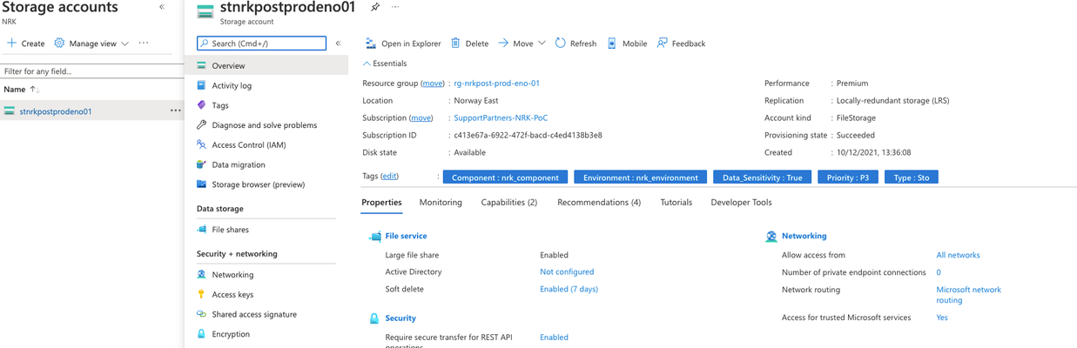Screen dimensions: 1077x348
Task: Open the Storage accounts more options ellipsis
Action: [x=144, y=43]
